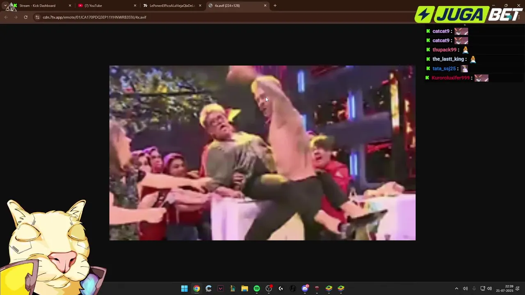
Task: Click the emote in tata_ssj25's message
Action: [464, 68]
